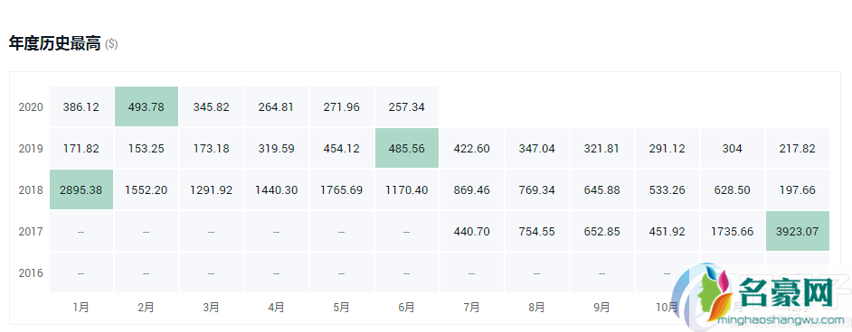Image resolution: width=852 pixels, height=332 pixels.
Task: Select the 2895.38 cell in 2018 row
Action: tap(81, 189)
